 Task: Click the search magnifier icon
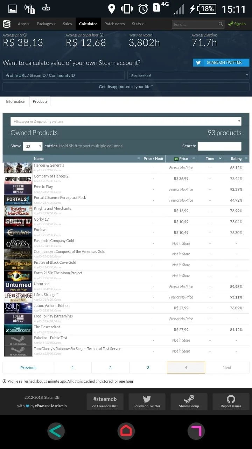pos(220,24)
